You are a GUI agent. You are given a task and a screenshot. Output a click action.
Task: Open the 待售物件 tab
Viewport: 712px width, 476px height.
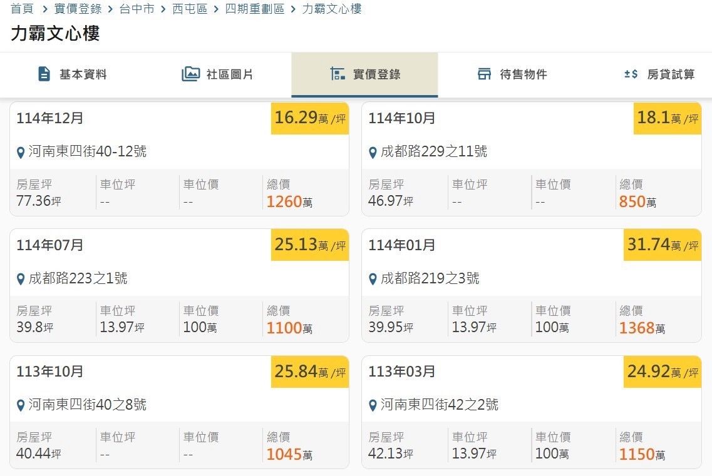(523, 75)
